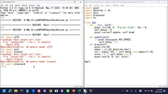The image size is (168, 94).
Task: Click the 'pyxel.text(0, 0, txt, color)' line
Action: (111, 57)
